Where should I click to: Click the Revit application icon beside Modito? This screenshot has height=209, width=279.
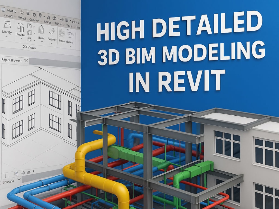point(3,9)
